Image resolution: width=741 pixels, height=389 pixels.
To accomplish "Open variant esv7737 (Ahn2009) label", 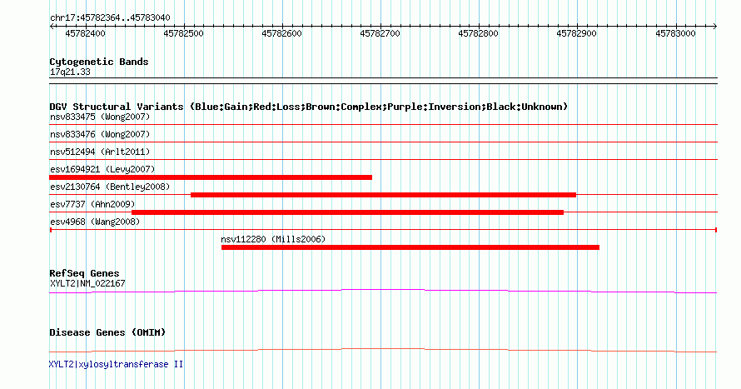I will (x=92, y=204).
